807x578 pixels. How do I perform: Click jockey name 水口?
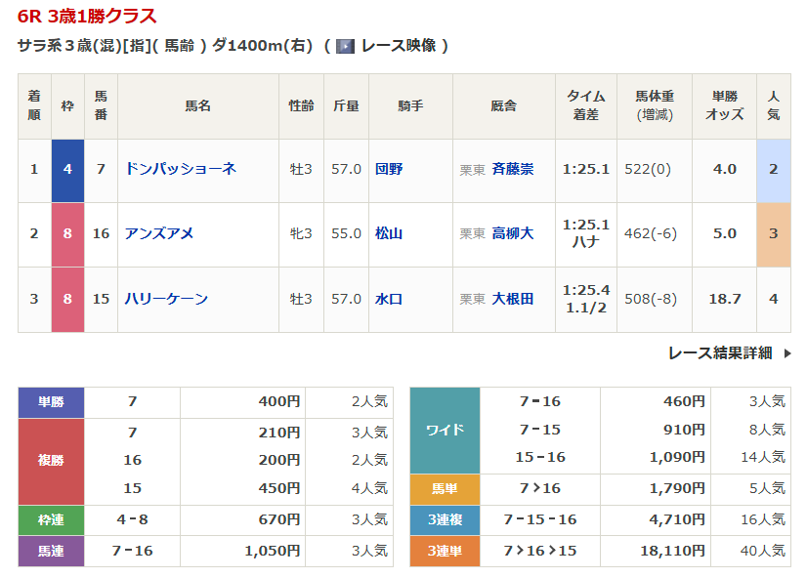[389, 299]
